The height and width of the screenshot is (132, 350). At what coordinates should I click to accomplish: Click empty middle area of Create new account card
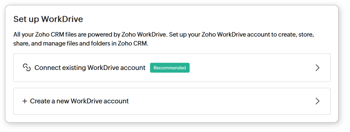(x=217, y=101)
